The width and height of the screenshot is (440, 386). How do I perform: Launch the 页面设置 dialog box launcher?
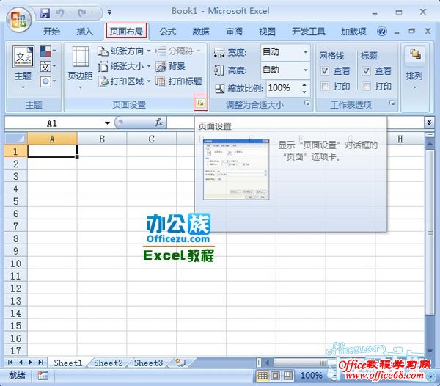coord(199,104)
